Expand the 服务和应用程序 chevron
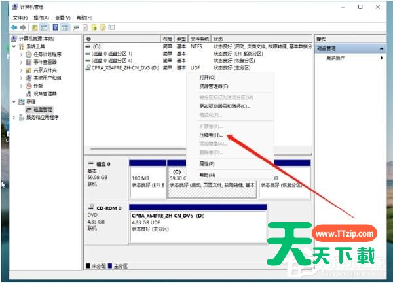The image size is (393, 283). pos(14,117)
